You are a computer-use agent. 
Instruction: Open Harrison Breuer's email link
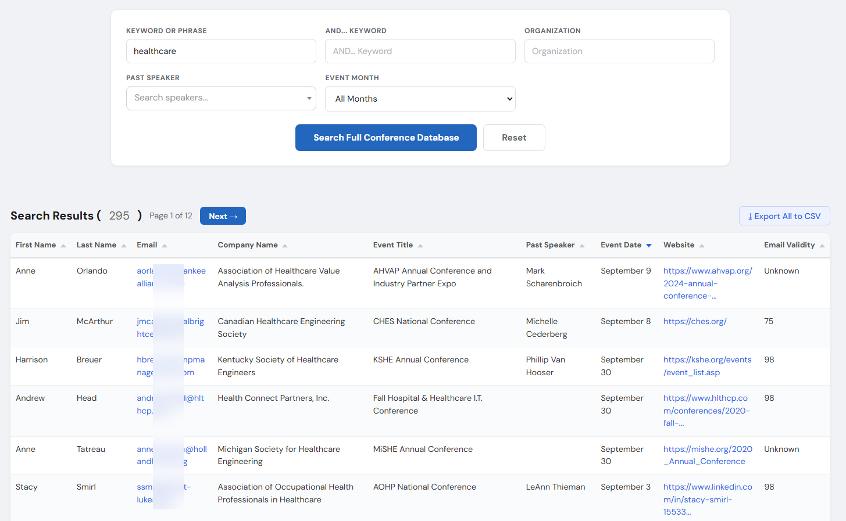(x=170, y=366)
